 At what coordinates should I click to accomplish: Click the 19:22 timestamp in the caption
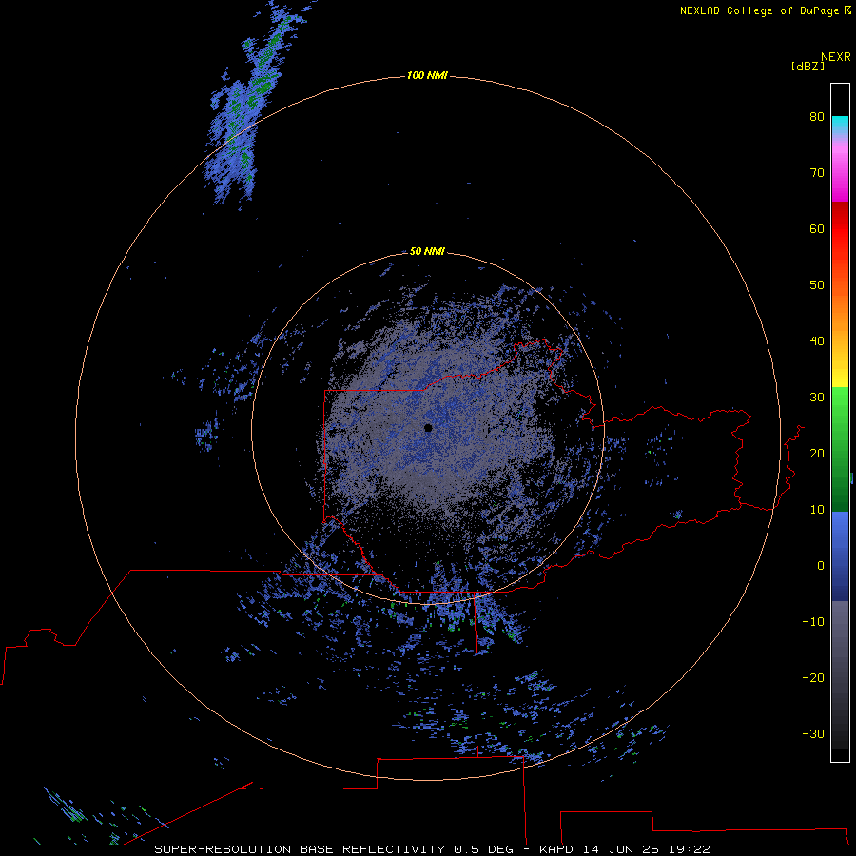(x=690, y=849)
